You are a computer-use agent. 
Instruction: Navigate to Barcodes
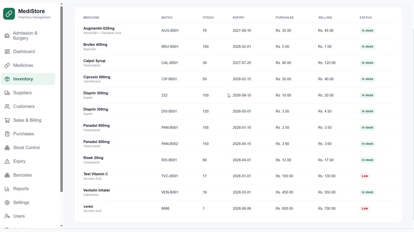coord(28,175)
